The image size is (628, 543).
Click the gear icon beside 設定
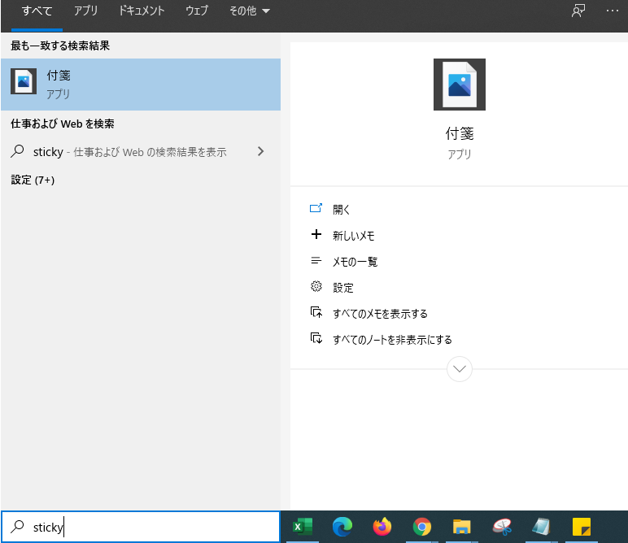tap(316, 286)
